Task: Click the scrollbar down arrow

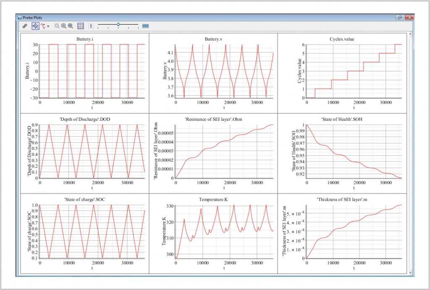Action: 410,272
